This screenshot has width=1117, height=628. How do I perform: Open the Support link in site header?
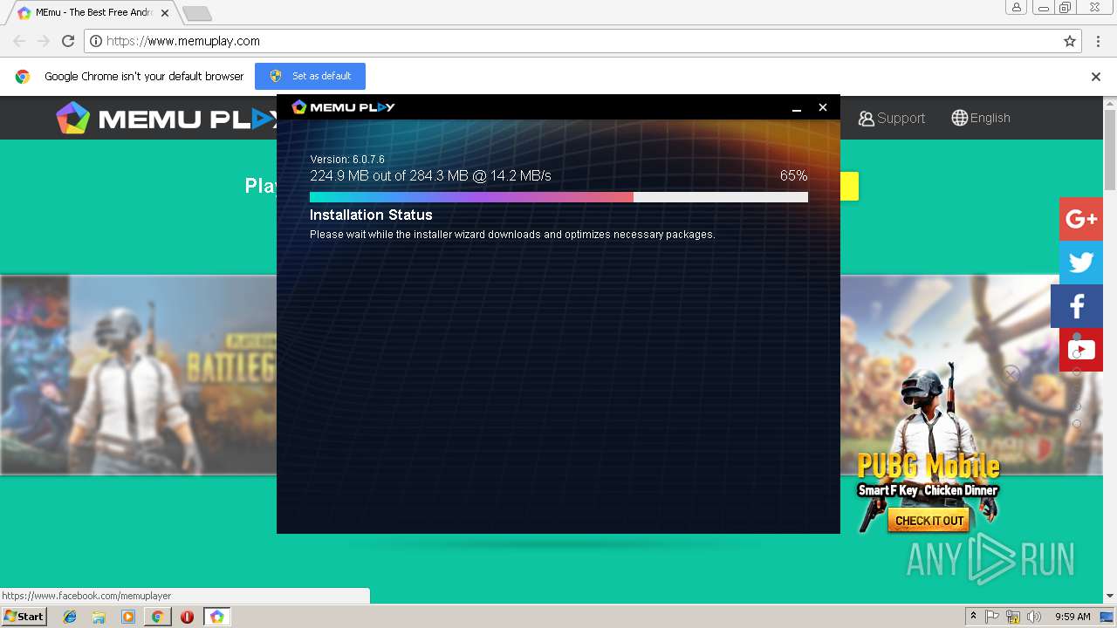(x=891, y=118)
